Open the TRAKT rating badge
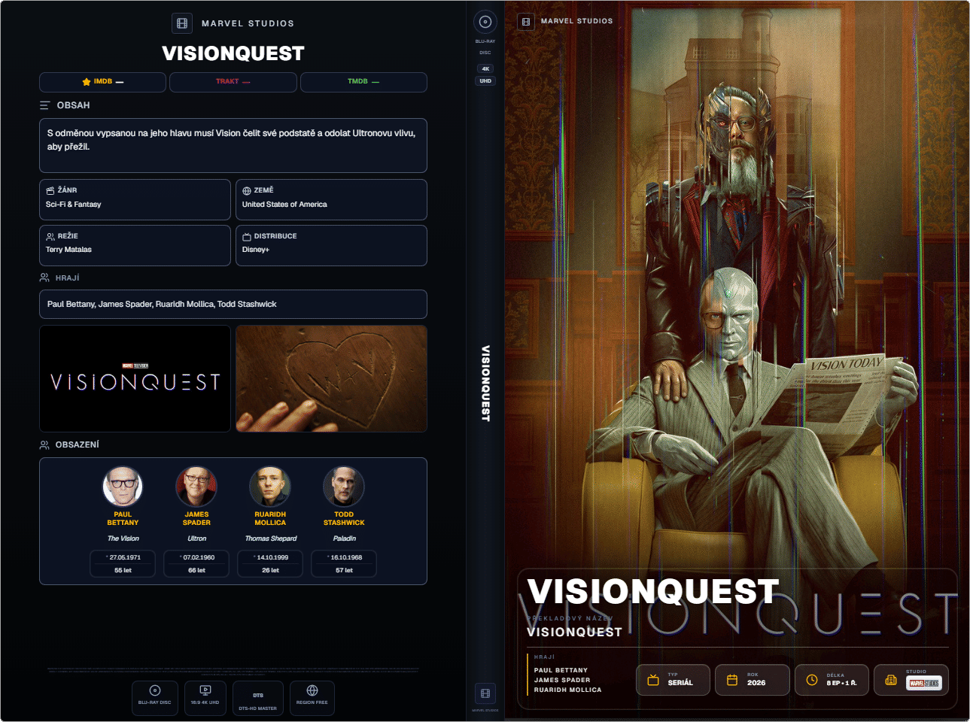The image size is (970, 722). pos(233,82)
